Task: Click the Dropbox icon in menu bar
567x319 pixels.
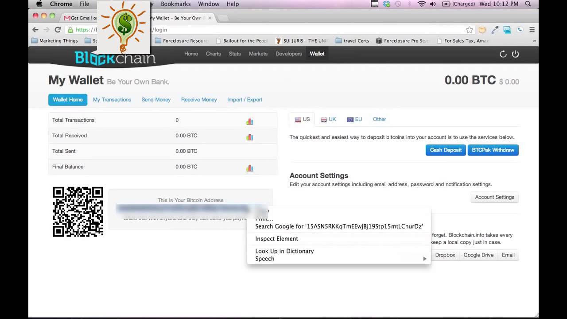Action: (386, 4)
